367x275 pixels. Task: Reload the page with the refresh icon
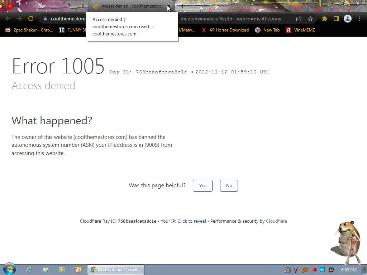[x=31, y=19]
